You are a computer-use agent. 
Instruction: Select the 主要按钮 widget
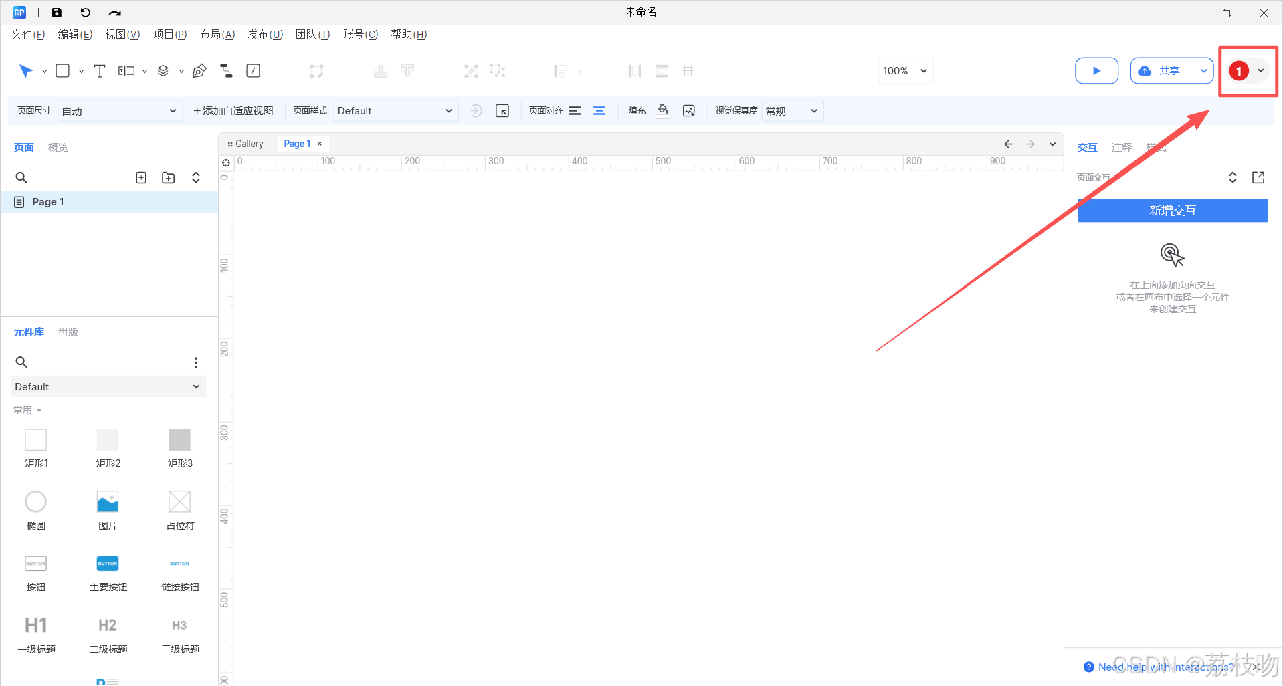point(108,573)
